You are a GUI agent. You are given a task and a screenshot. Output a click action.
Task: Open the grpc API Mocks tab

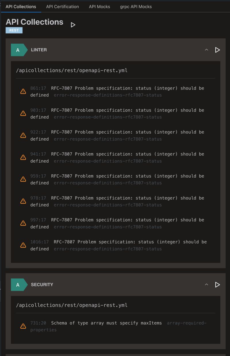tap(136, 6)
